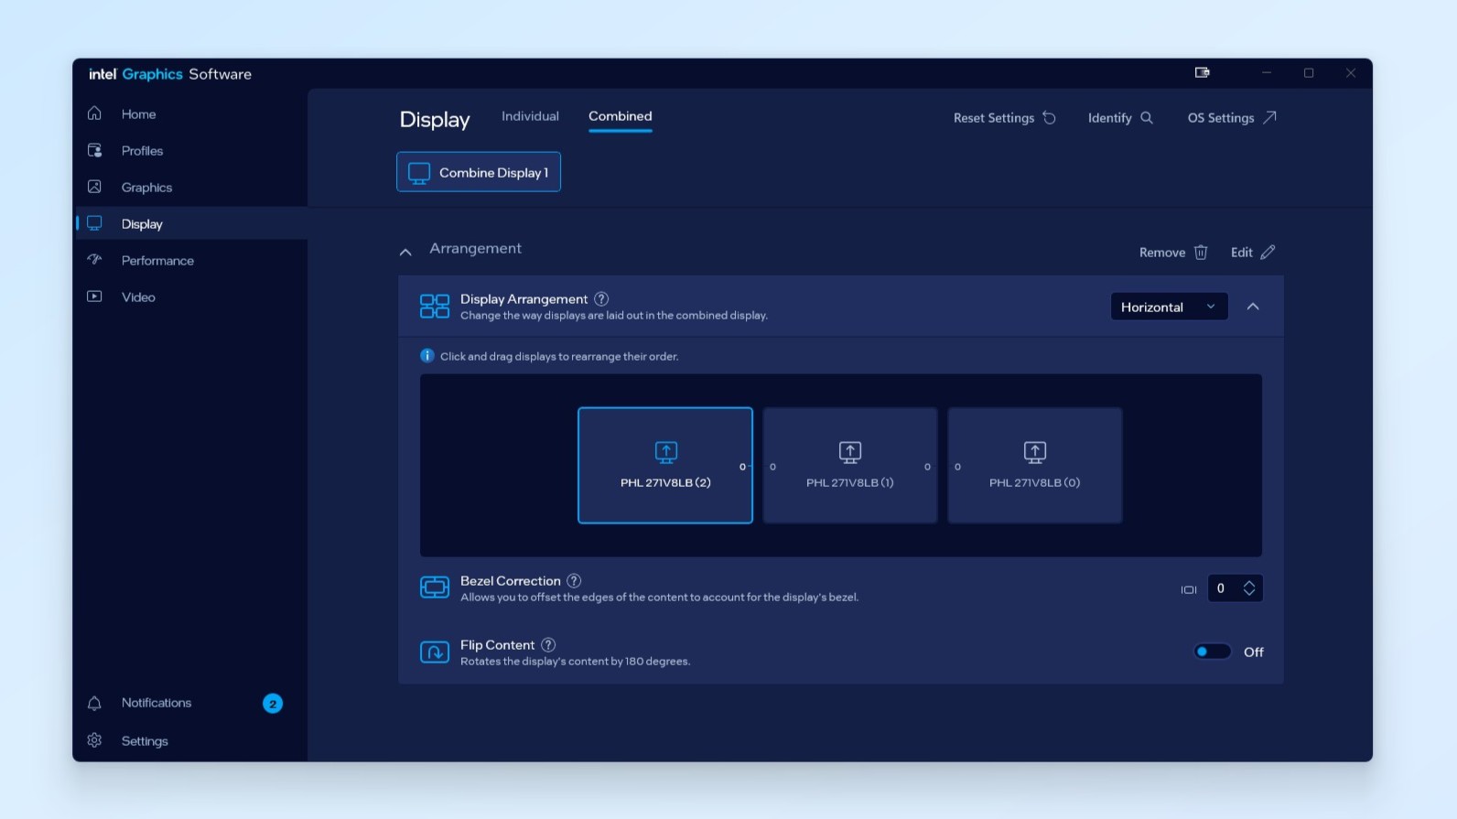The height and width of the screenshot is (819, 1457).
Task: Open Profiles in the sidebar
Action: click(190, 151)
